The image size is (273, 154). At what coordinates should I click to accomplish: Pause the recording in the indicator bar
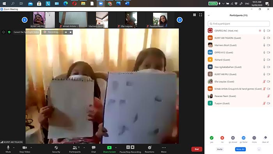tap(66, 32)
